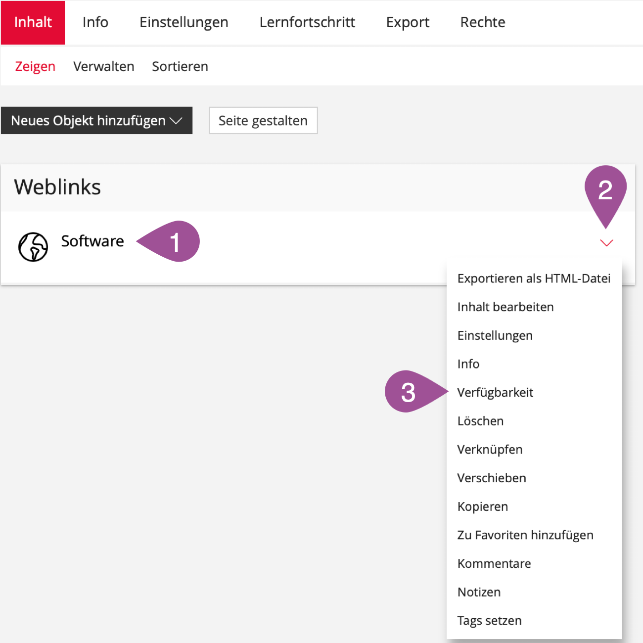
Task: Select Zu Favoriten hinzufügen
Action: pos(525,535)
